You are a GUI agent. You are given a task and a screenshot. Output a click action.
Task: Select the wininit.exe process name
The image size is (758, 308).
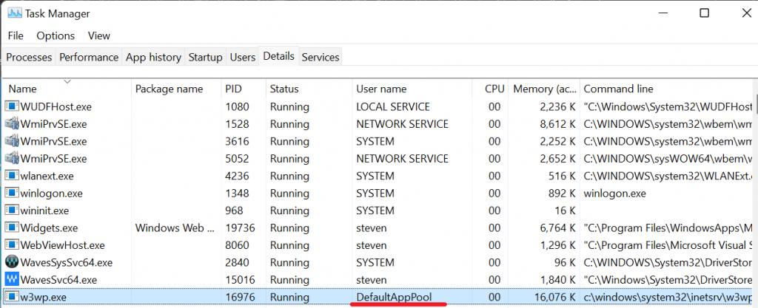point(44,211)
